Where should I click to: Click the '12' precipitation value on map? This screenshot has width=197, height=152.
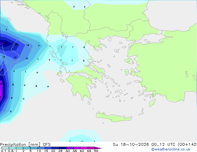(x=4, y=57)
